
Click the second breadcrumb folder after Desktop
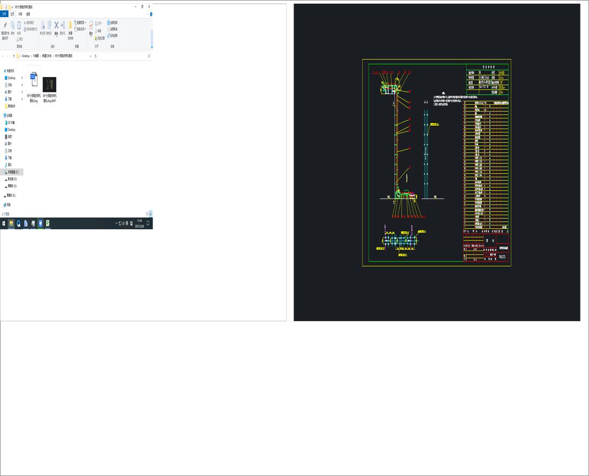[36, 56]
